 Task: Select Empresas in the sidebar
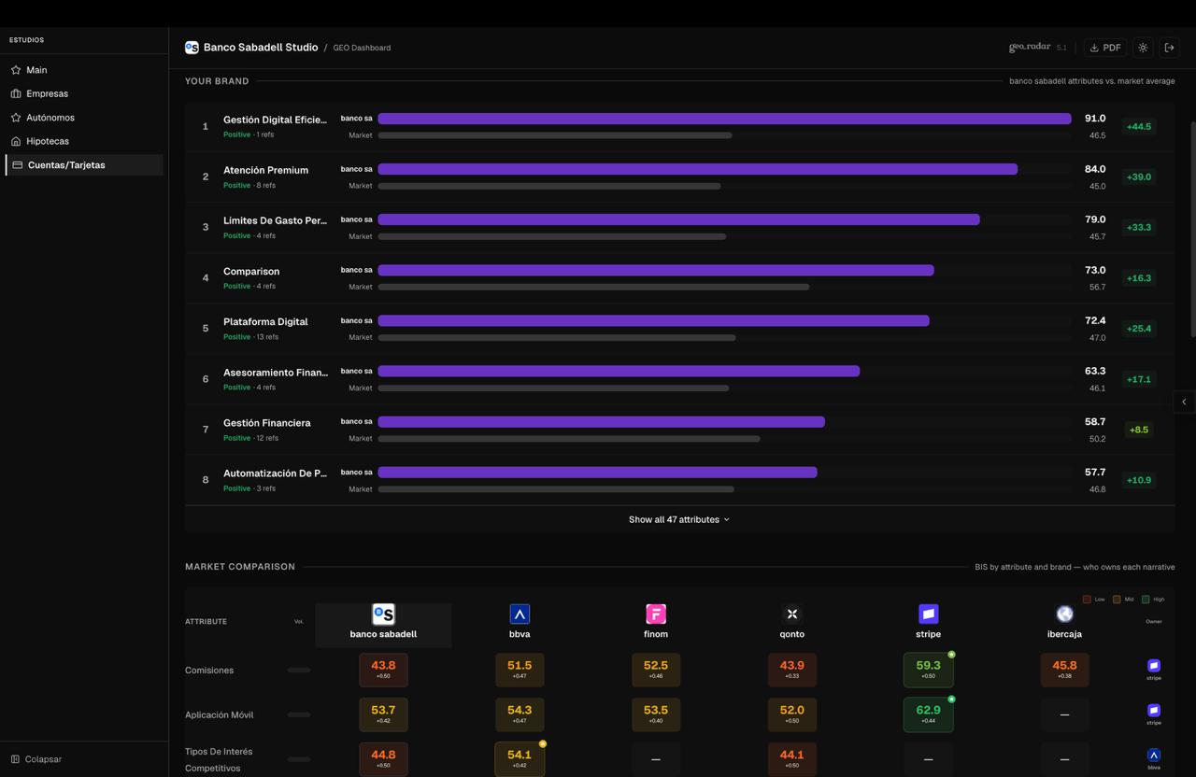(x=47, y=93)
